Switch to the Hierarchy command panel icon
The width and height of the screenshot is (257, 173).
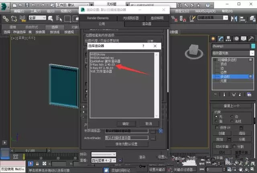tap(228, 38)
